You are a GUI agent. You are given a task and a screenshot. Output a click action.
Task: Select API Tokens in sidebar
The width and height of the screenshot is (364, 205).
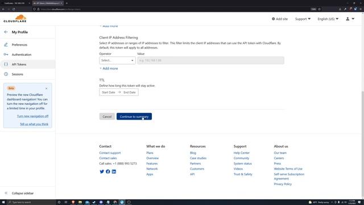pos(19,64)
